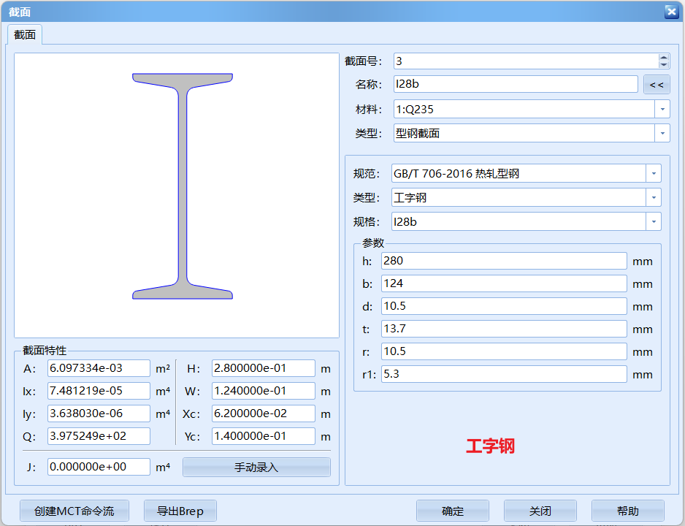Confirm the section with 确定 button
685x526 pixels.
[x=453, y=511]
